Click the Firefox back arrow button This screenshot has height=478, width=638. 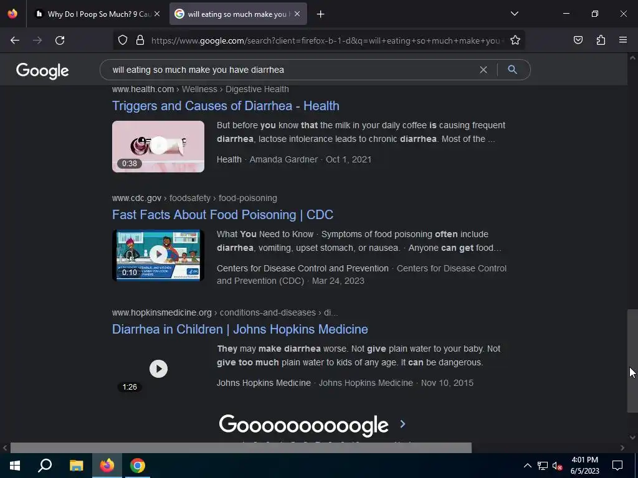(15, 40)
